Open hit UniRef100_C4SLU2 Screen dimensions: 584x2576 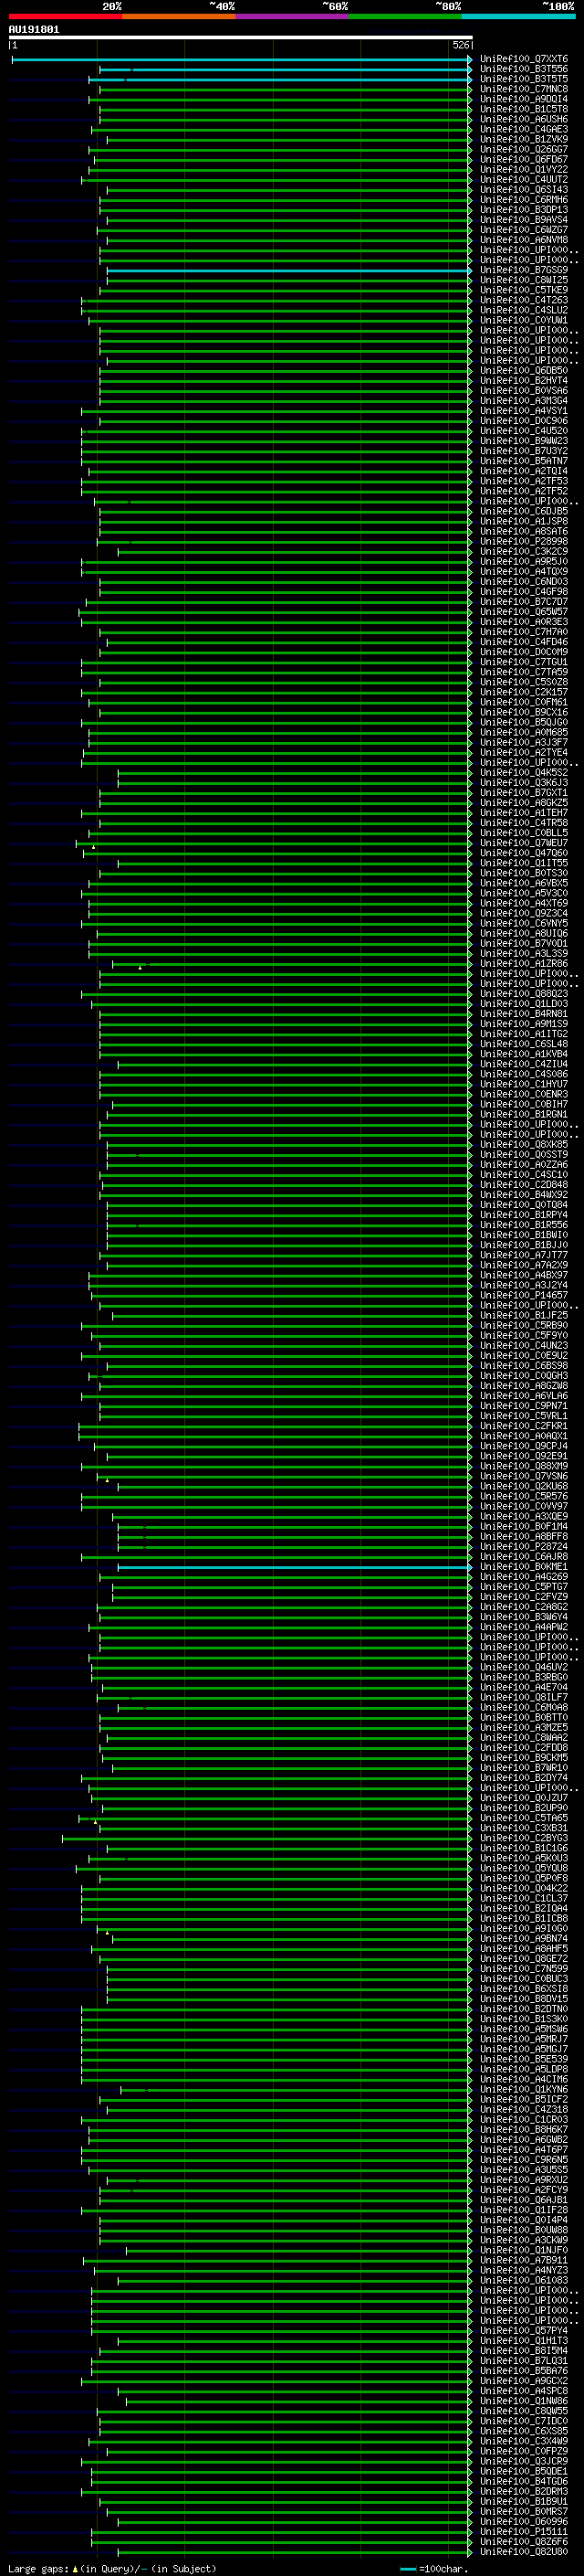[x=524, y=310]
